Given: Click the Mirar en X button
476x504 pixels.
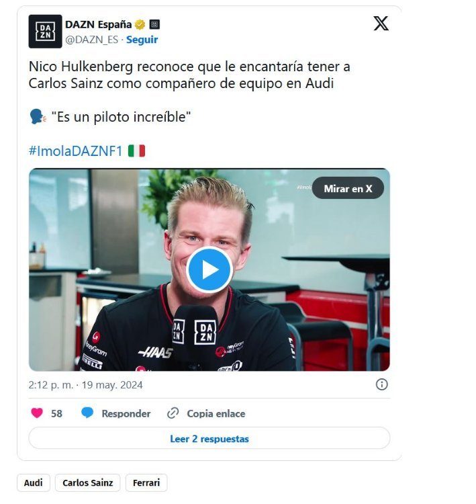Looking at the screenshot, I should pos(348,188).
